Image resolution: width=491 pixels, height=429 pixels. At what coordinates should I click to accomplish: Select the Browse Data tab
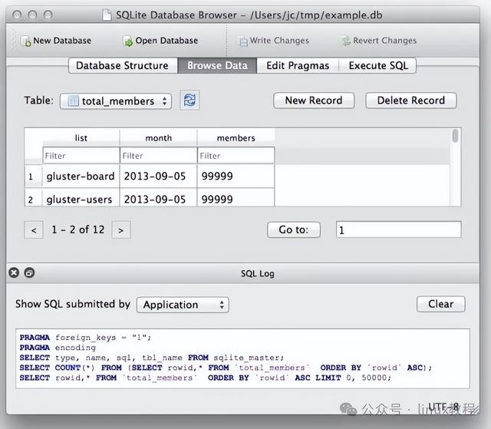pyautogui.click(x=217, y=65)
